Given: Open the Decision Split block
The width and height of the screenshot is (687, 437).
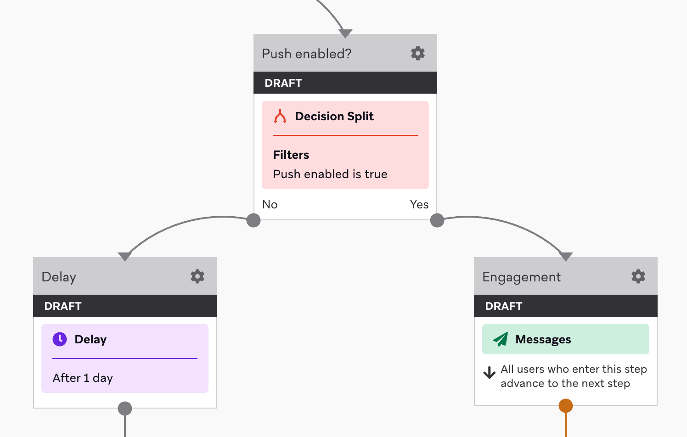Looking at the screenshot, I should 345,145.
